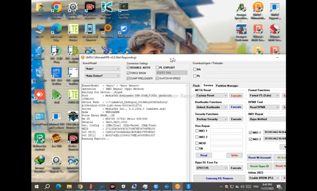The height and width of the screenshot is (191, 317).
Task: Open Google Chrome desktop shortcut
Action: (56, 11)
